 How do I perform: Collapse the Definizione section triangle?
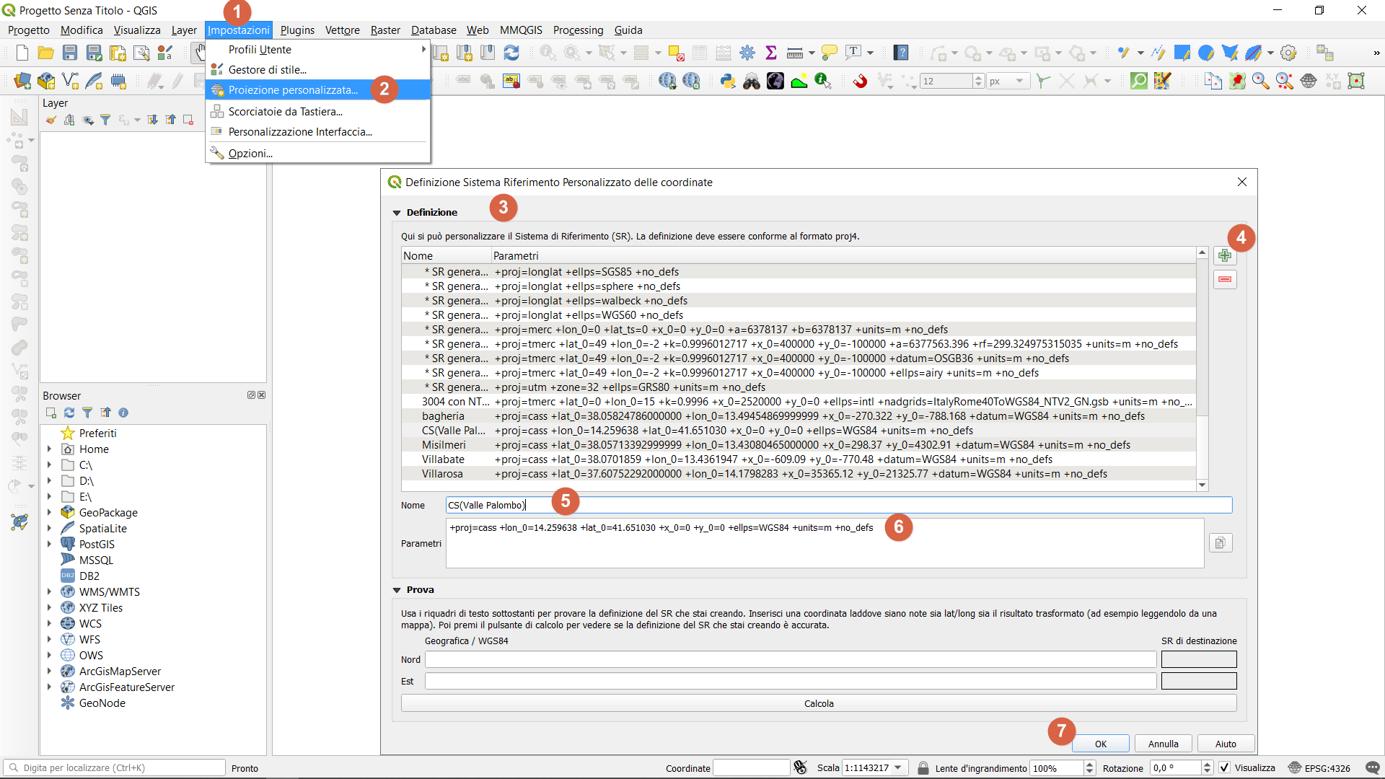(397, 213)
